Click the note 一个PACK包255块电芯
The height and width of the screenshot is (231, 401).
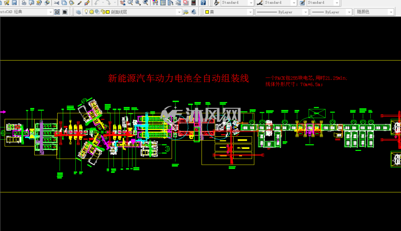click(x=290, y=78)
